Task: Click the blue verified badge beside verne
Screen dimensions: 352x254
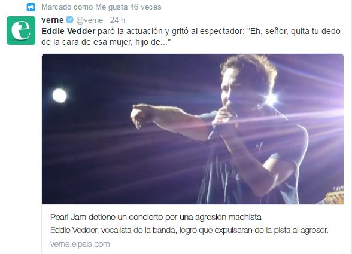Action: [x=70, y=20]
